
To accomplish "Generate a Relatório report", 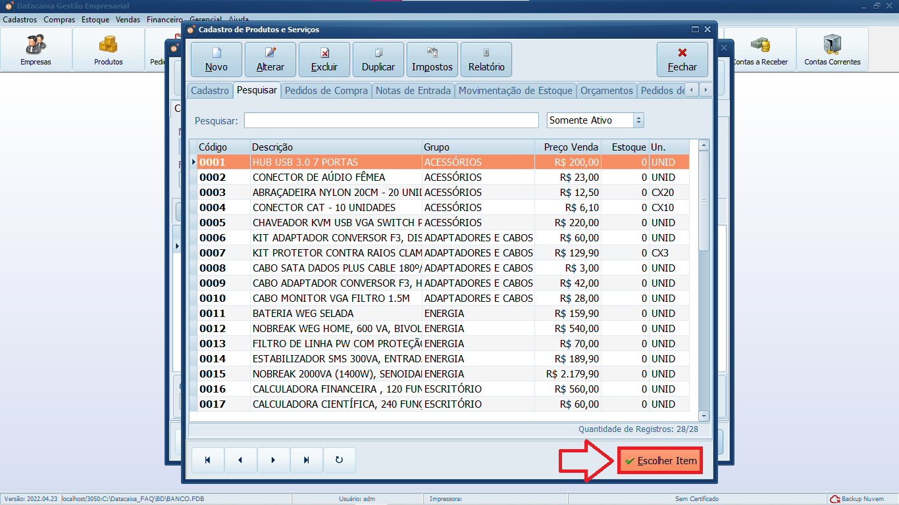I will pyautogui.click(x=486, y=59).
